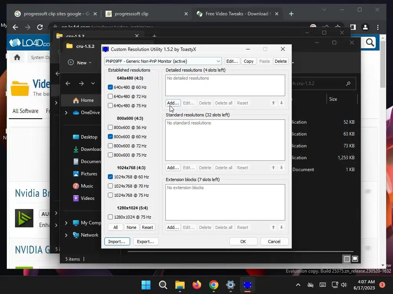
Task: Add a detailed resolution
Action: 173,103
